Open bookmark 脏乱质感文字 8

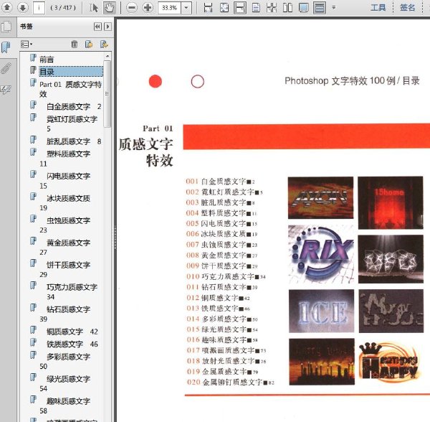pyautogui.click(x=74, y=141)
